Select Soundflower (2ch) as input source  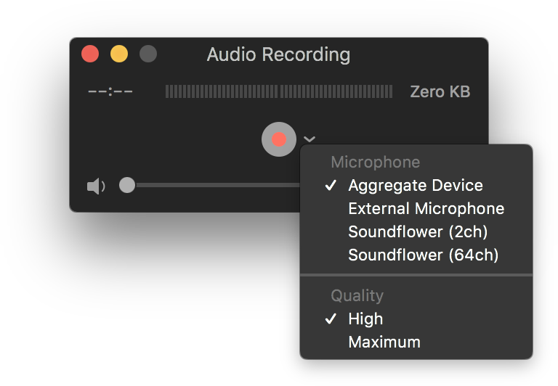(x=416, y=231)
